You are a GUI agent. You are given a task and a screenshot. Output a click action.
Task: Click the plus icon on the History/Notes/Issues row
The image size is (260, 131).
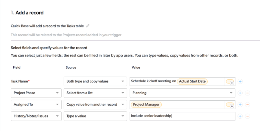[240, 116]
